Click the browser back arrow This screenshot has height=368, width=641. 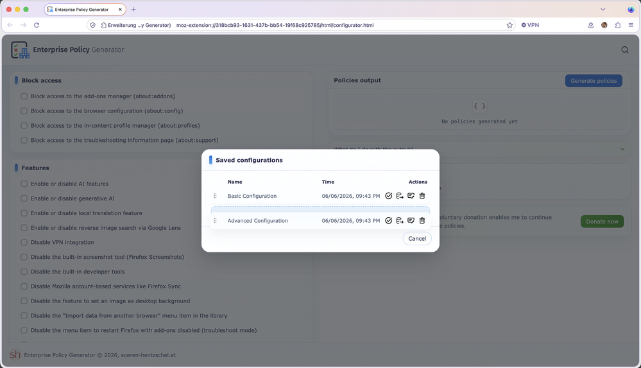coord(10,25)
